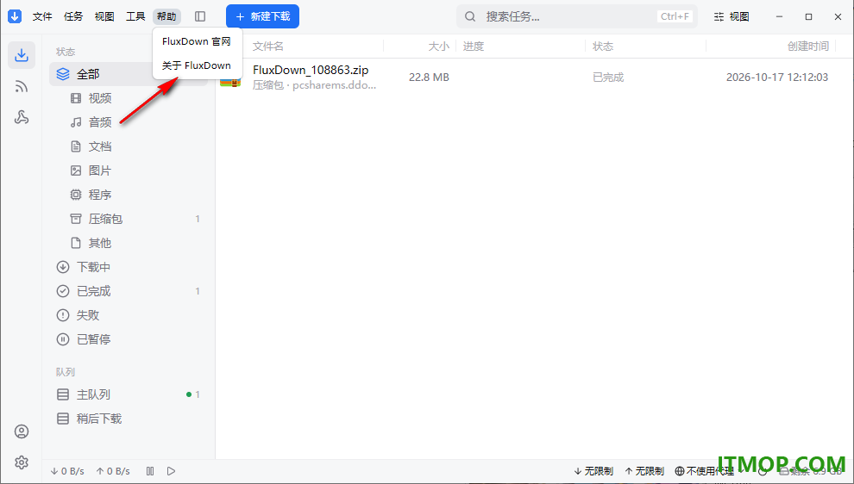The width and height of the screenshot is (854, 484).
Task: Sort by 创建时间 column header
Action: (x=808, y=47)
